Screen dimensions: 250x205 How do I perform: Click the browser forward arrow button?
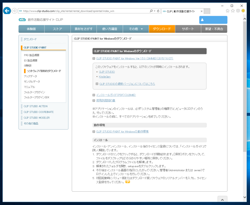(14, 11)
